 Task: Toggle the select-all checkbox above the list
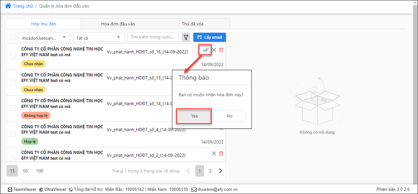coord(13,37)
